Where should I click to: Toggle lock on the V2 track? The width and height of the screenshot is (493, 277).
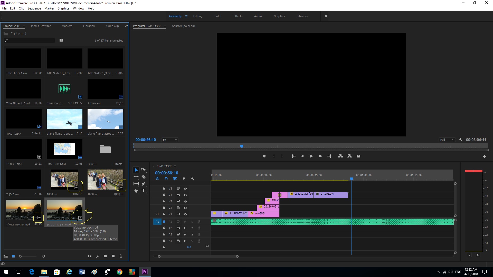coord(164,208)
